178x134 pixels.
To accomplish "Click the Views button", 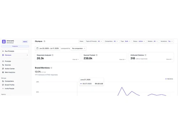I will (82, 41).
